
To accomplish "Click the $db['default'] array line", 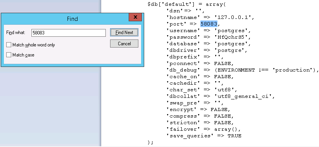I will point(187,4).
